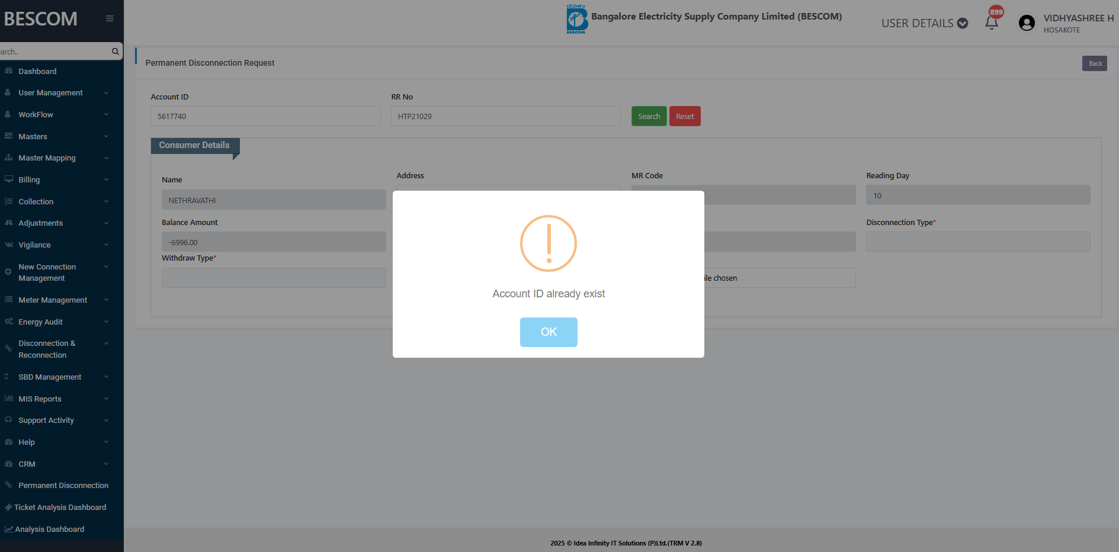Click the New Connection Management plus icon
Screen dimensions: 1119x552
coord(8,272)
